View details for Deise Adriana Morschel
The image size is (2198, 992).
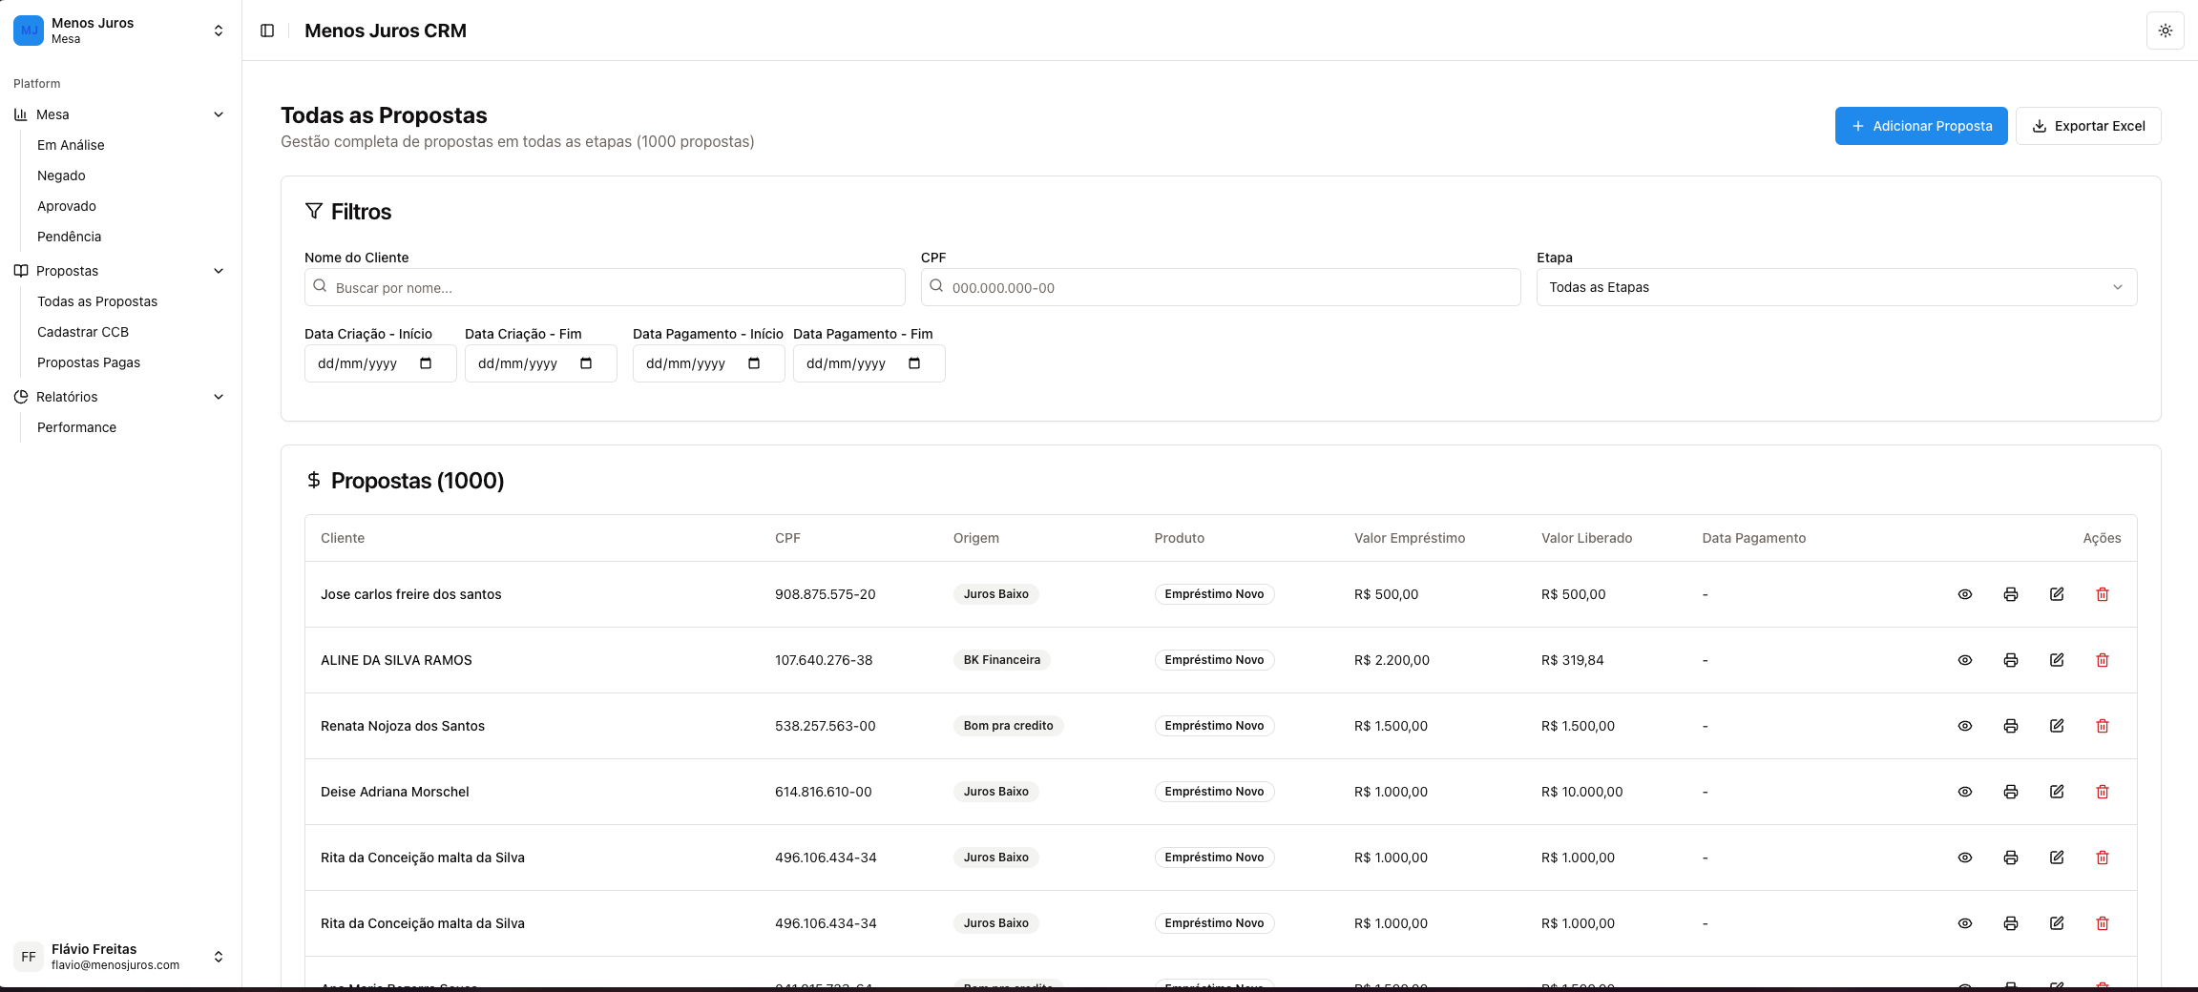click(x=1965, y=792)
